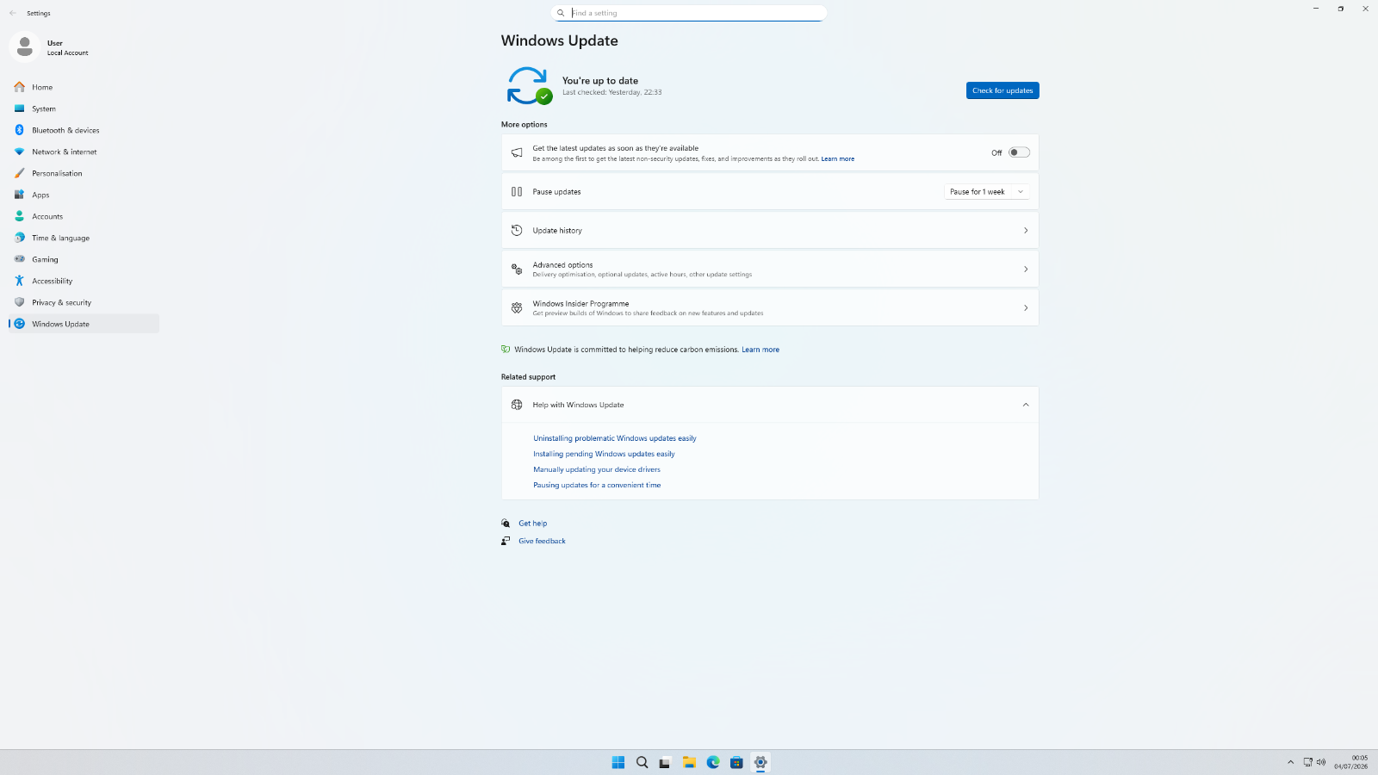This screenshot has width=1378, height=775.
Task: Click the globe icon beside Help with Windows Update
Action: (517, 405)
